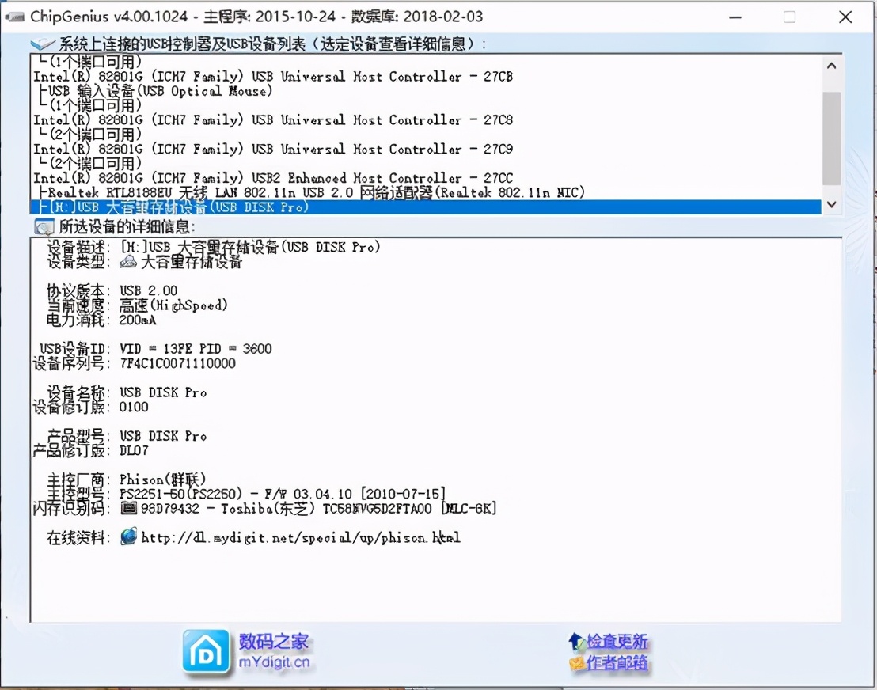Click the blue mYdigit house logo

(x=206, y=651)
